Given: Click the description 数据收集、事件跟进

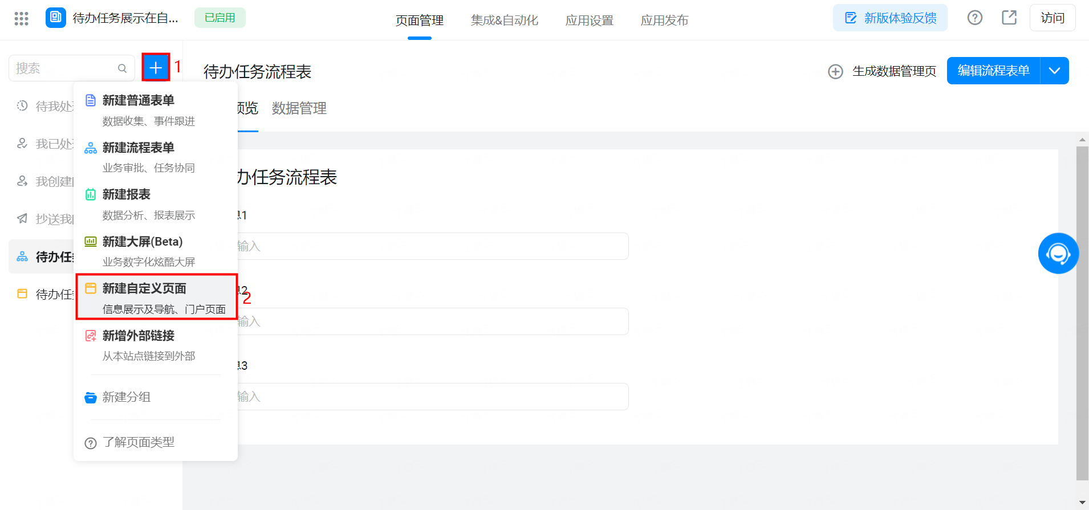Looking at the screenshot, I should pos(149,121).
